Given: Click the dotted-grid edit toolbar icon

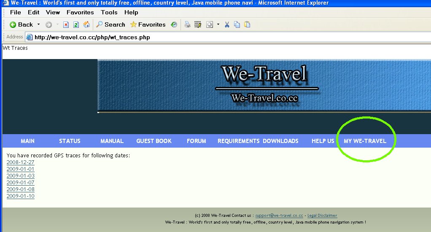Looking at the screenshot, I should 198,25.
